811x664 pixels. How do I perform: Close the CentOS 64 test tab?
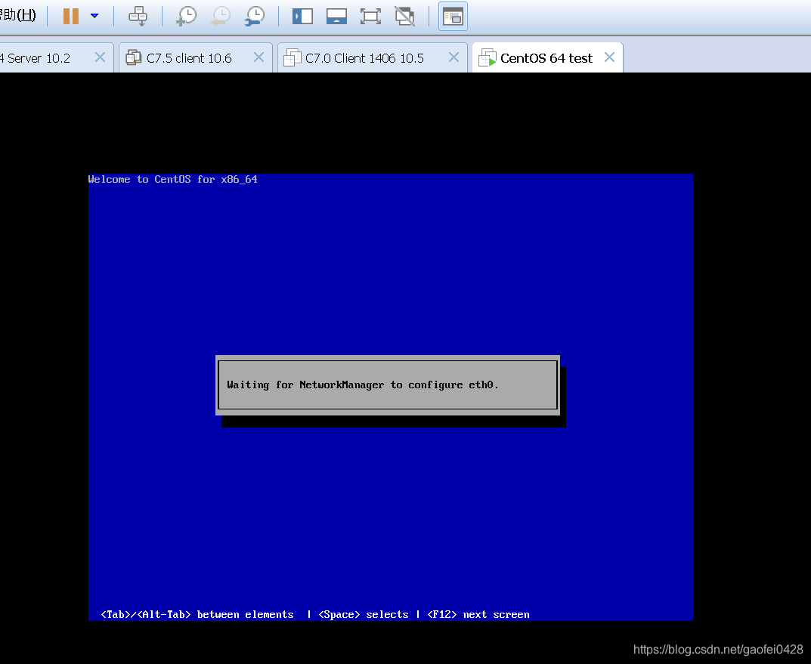point(610,57)
